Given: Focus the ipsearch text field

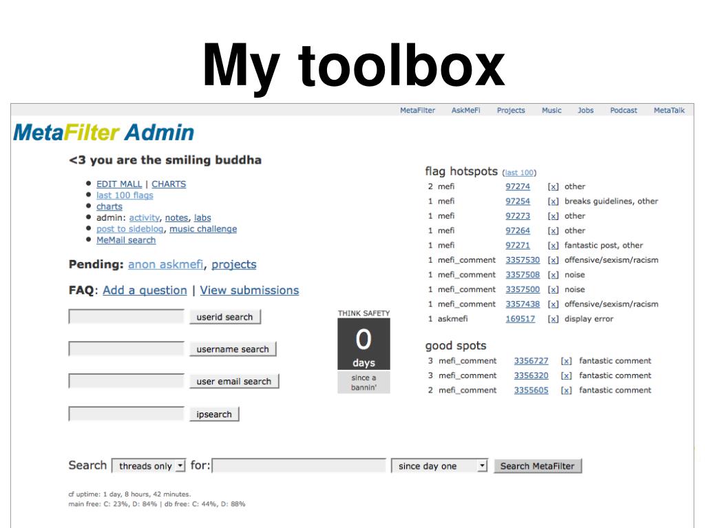Looking at the screenshot, I should [x=127, y=413].
